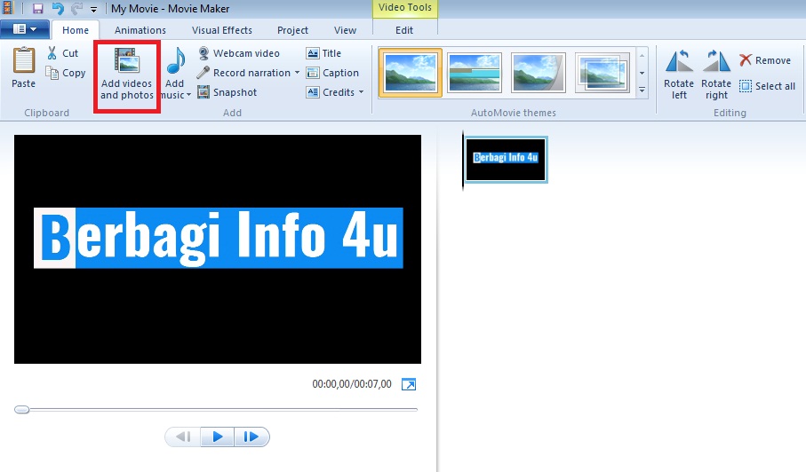The height and width of the screenshot is (472, 806).
Task: Switch to the Home tab
Action: click(76, 30)
